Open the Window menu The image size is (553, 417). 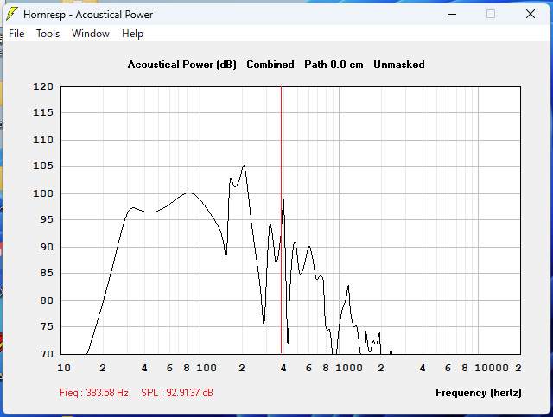click(90, 34)
